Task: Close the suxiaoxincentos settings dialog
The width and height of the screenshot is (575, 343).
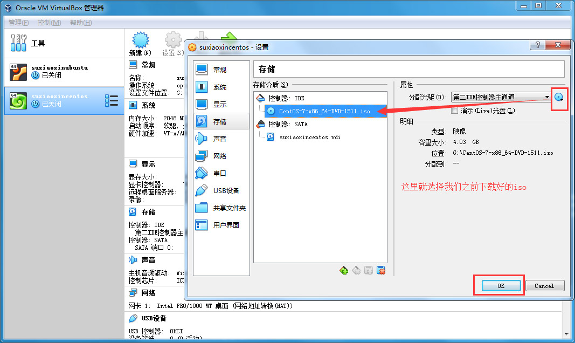Action: [x=558, y=45]
